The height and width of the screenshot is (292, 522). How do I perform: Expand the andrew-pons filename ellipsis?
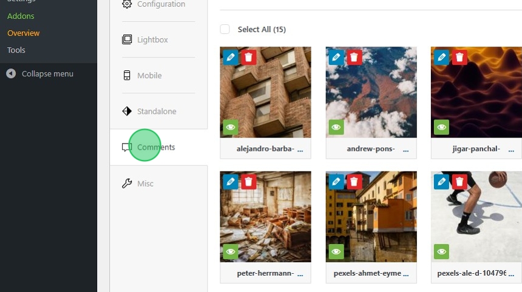pyautogui.click(x=405, y=149)
